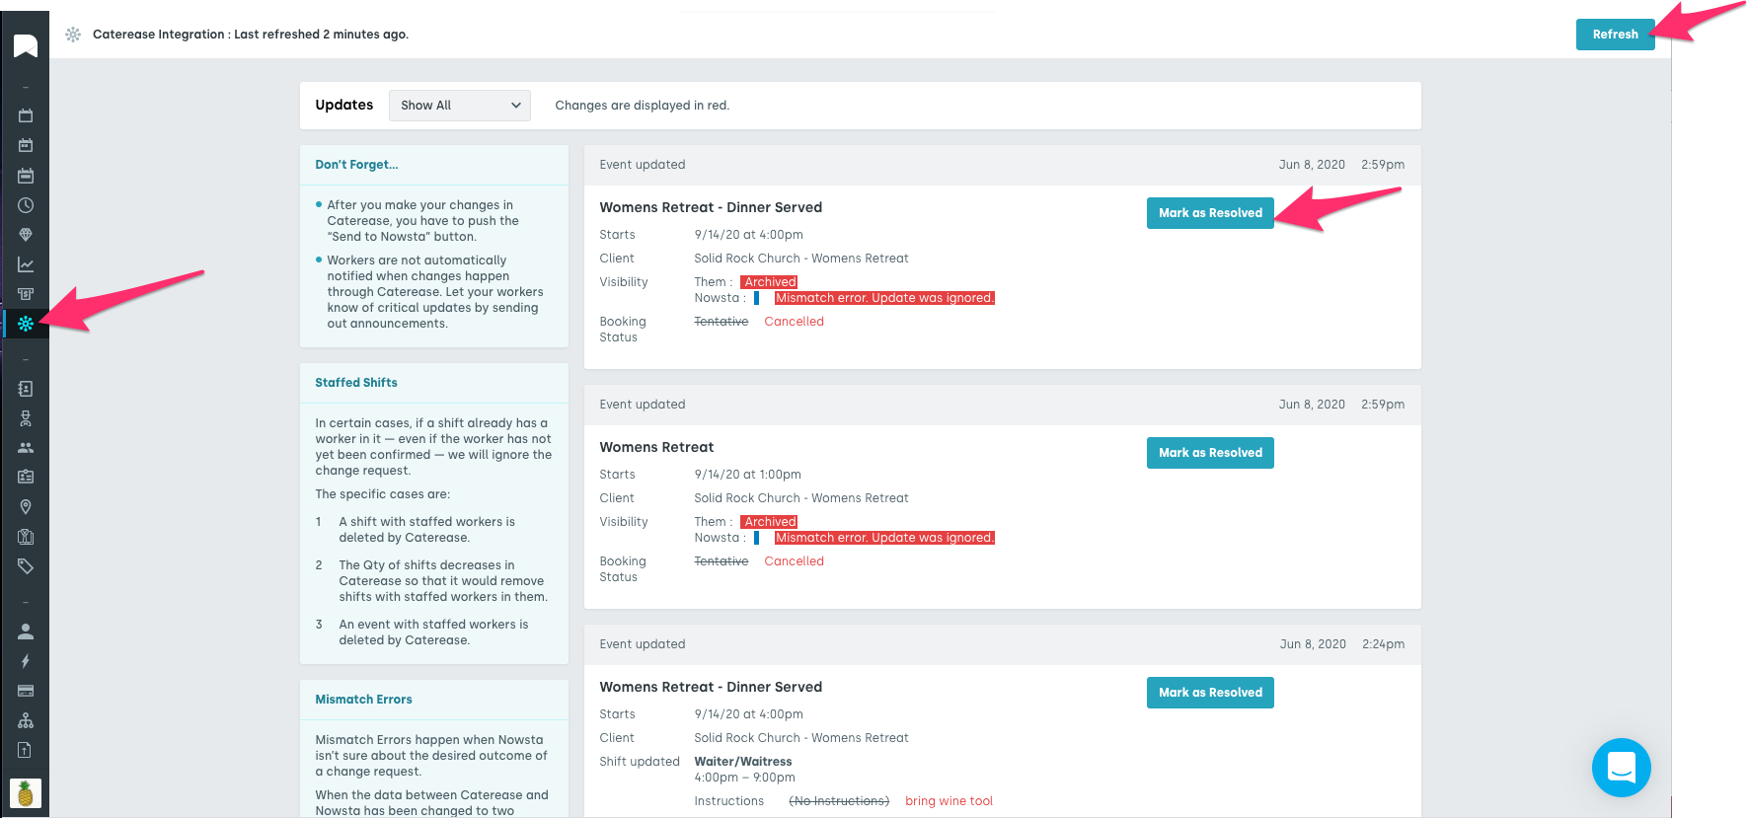Open the chat support bubble
The height and width of the screenshot is (818, 1747).
point(1621,768)
